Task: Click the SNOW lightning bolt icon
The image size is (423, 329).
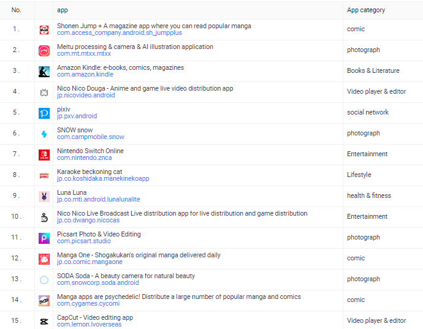Action: [44, 134]
